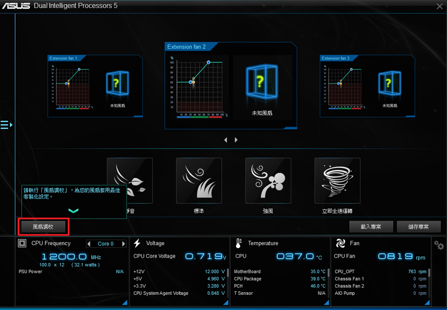This screenshot has width=447, height=310.
Task: Expand the left side menu panel
Action: [x=6, y=125]
